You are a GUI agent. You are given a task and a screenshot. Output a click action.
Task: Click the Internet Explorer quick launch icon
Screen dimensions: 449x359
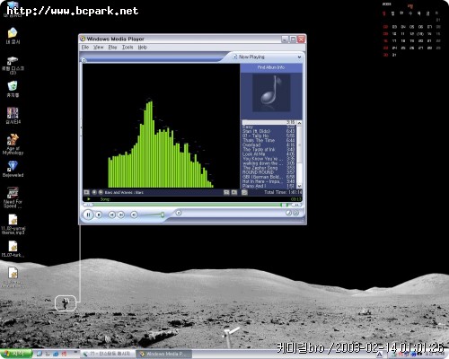tap(56, 354)
